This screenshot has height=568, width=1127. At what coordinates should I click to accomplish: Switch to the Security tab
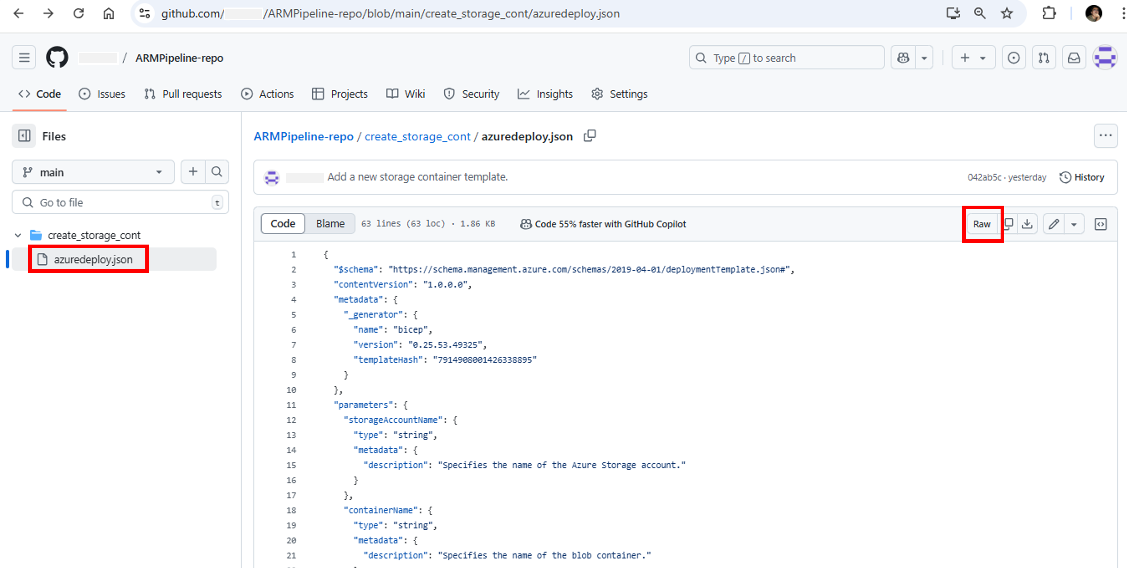pyautogui.click(x=472, y=94)
